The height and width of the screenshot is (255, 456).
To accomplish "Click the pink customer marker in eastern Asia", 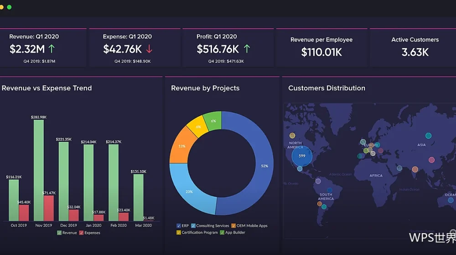I will pyautogui.click(x=431, y=160).
